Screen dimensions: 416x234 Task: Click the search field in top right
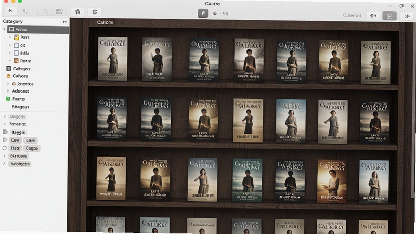point(352,16)
